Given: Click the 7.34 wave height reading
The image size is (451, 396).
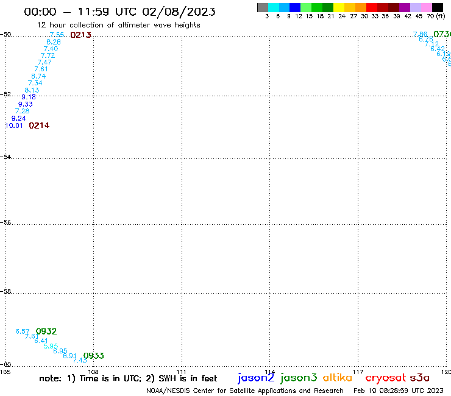Looking at the screenshot, I should (x=35, y=83).
